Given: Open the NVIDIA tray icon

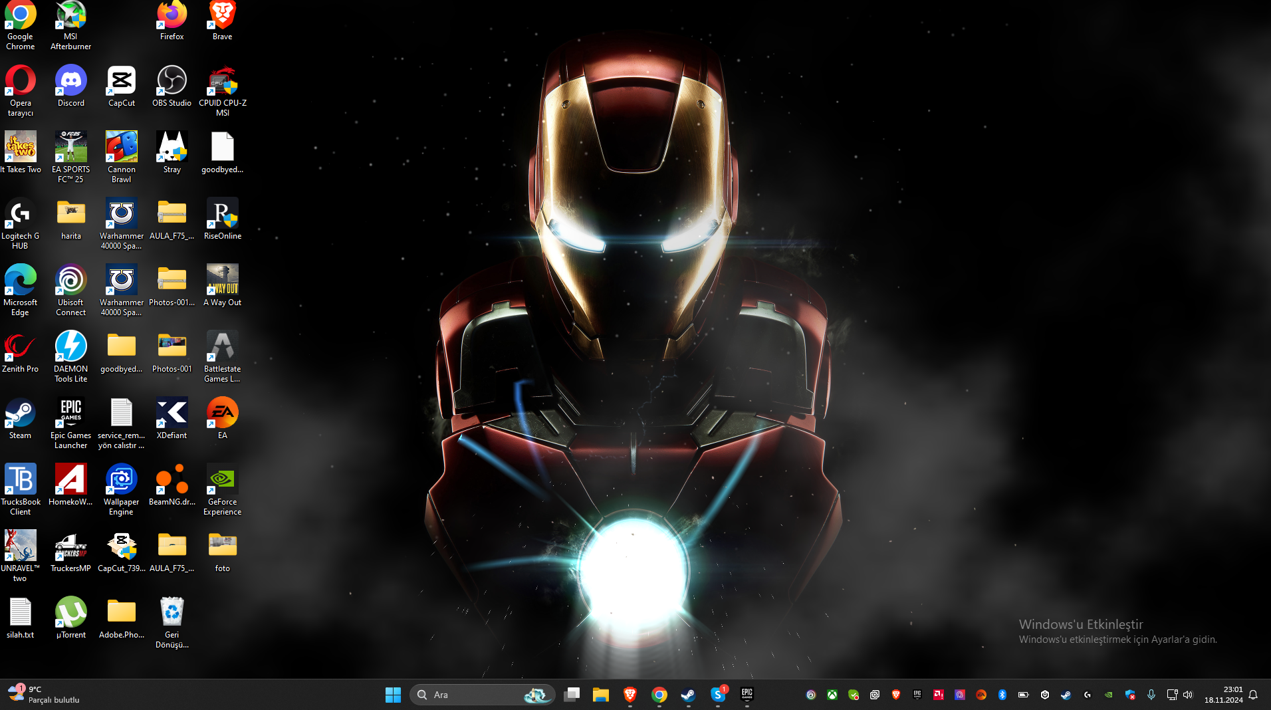Looking at the screenshot, I should tap(1109, 695).
